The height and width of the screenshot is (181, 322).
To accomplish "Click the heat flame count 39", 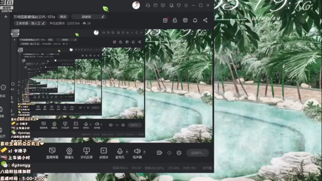I will point(87,23).
